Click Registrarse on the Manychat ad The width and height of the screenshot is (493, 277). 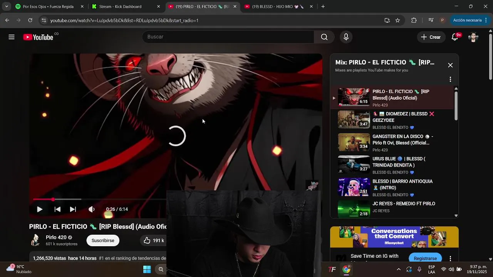click(425, 258)
